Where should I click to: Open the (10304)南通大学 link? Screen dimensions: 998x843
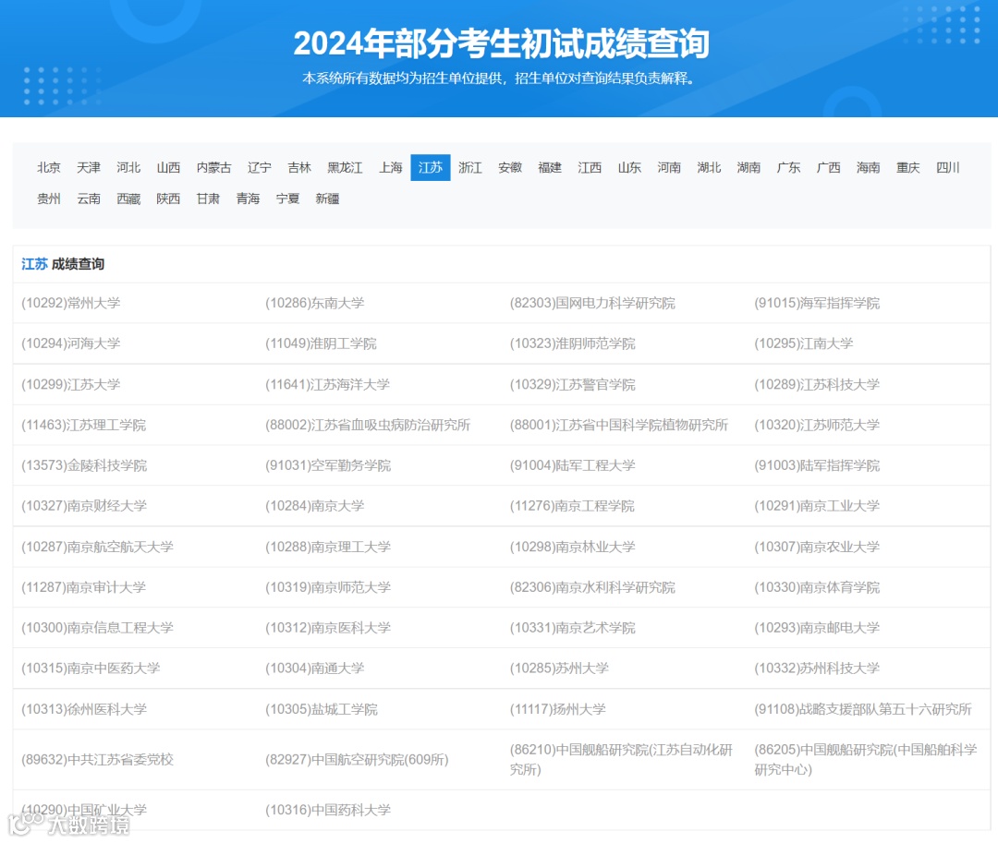(314, 668)
